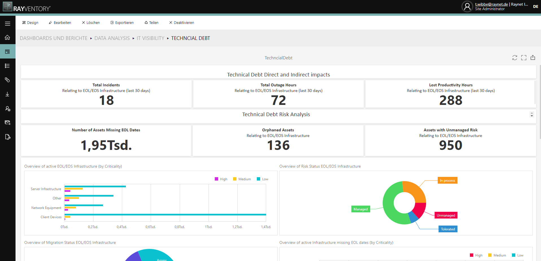Navigate to IT VISIBILITY breadcrumb
This screenshot has height=261, width=541.
click(x=150, y=38)
